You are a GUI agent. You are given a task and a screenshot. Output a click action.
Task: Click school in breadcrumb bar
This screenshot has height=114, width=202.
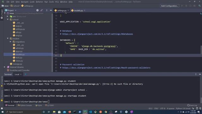15,6
